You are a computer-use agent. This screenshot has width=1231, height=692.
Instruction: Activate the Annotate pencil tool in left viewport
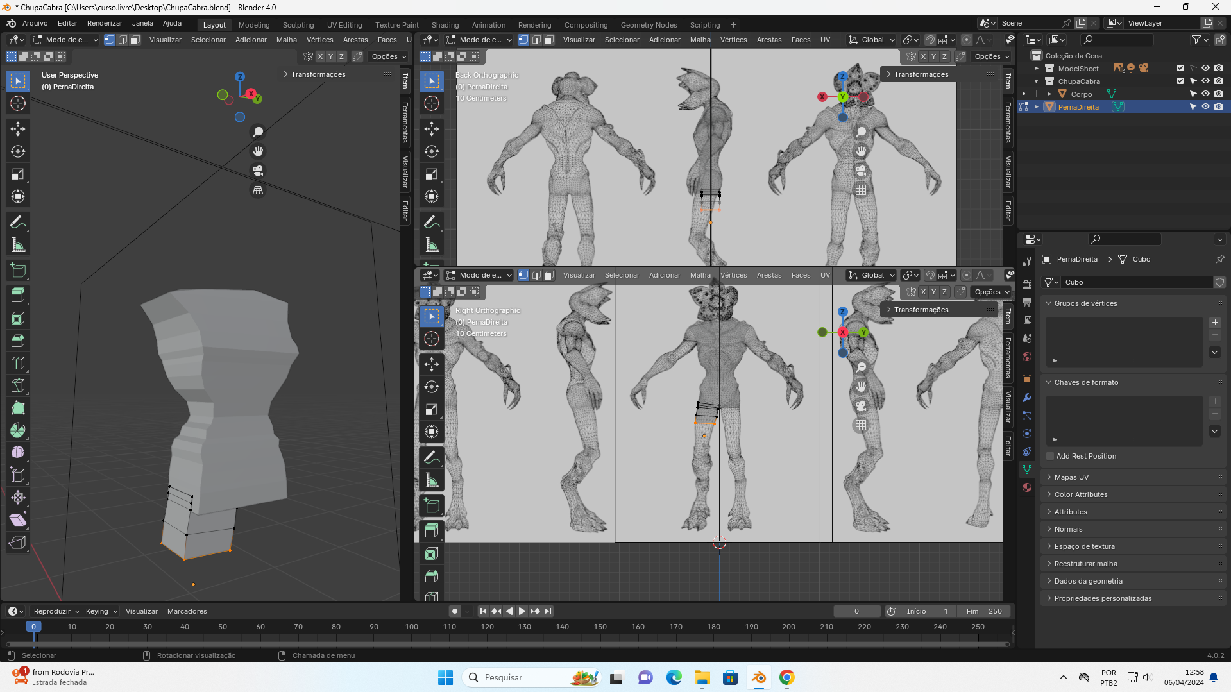[x=18, y=222]
